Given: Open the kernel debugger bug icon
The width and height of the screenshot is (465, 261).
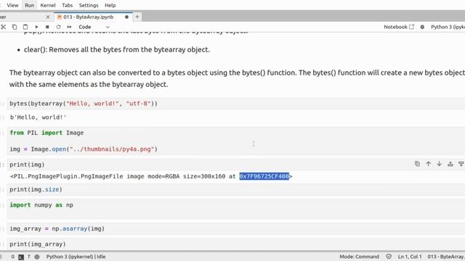Looking at the screenshot, I should tap(422, 27).
